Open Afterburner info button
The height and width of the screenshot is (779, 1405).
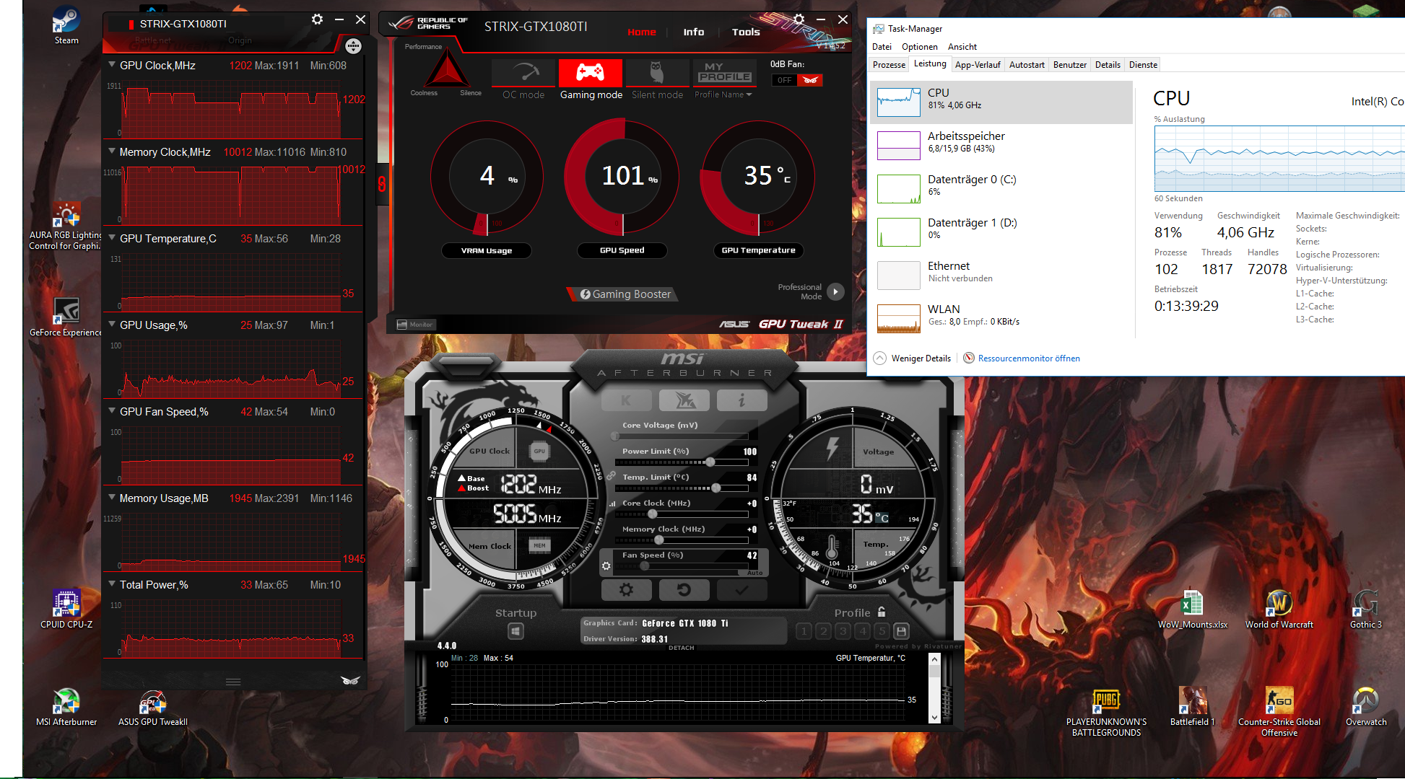(x=741, y=400)
